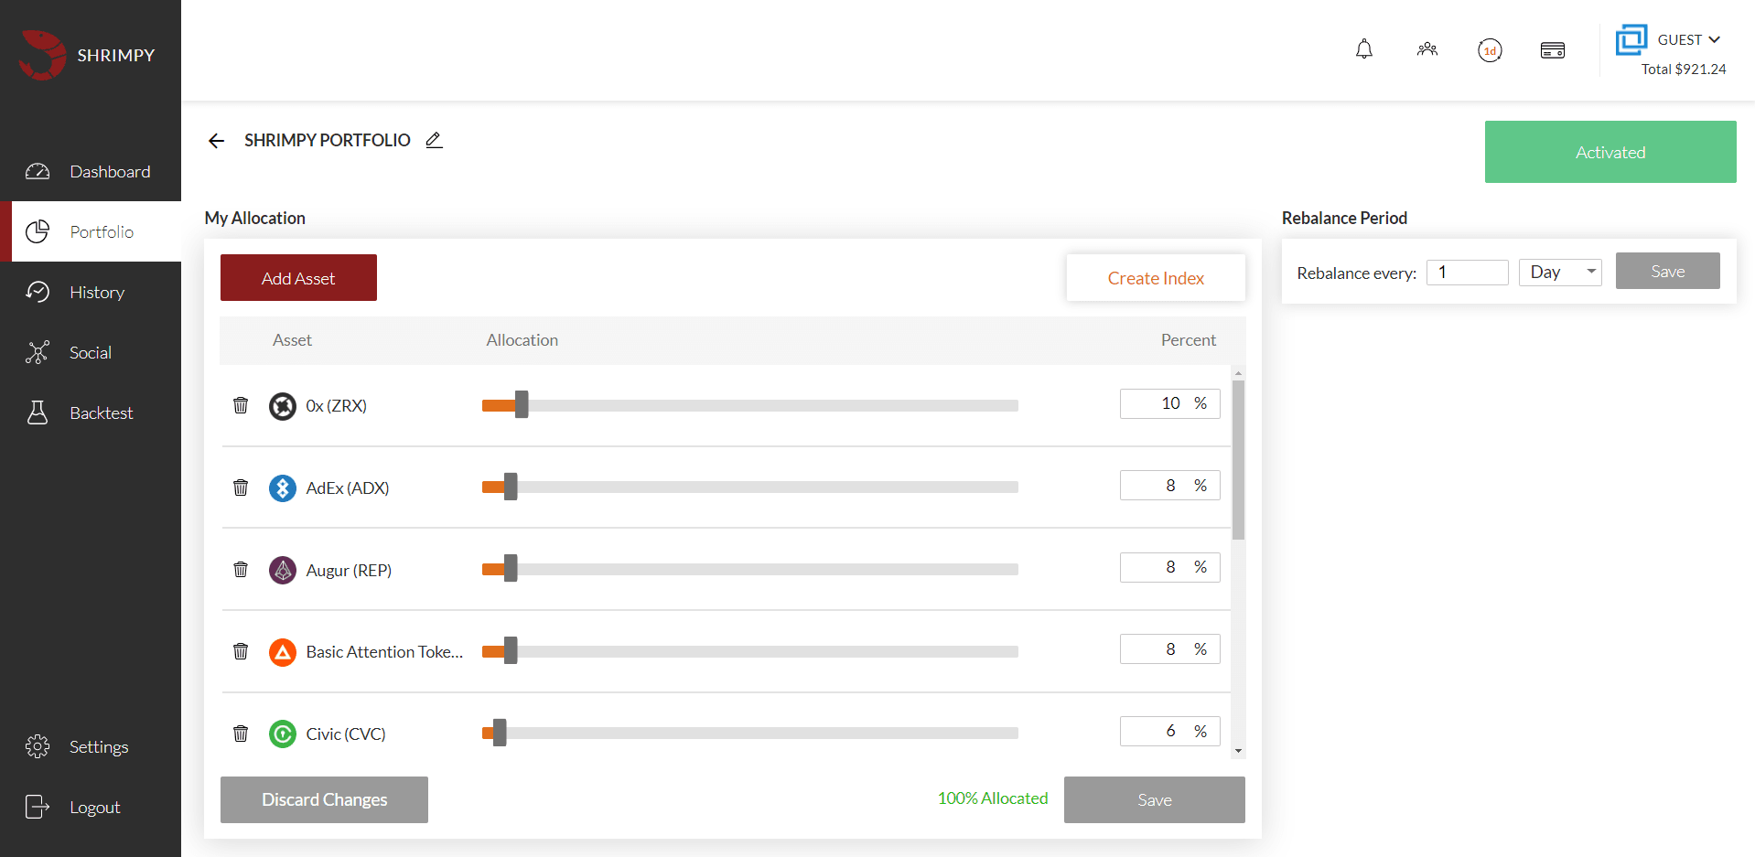
Task: Open the payment card icon in header
Action: [x=1553, y=50]
